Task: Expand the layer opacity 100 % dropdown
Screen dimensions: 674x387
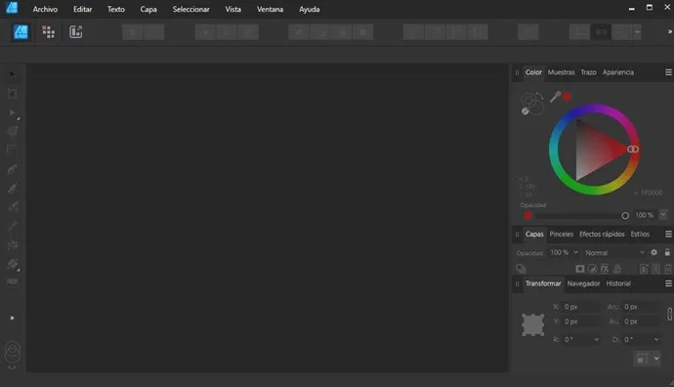Action: (x=575, y=252)
